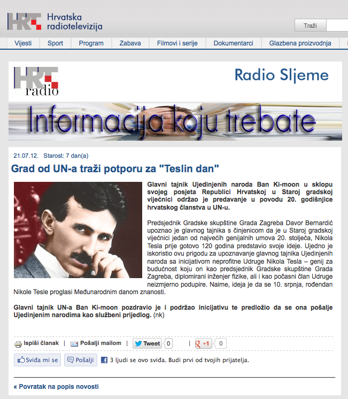Select the Ispiši članak link
Image resolution: width=348 pixels, height=399 pixels.
[41, 343]
